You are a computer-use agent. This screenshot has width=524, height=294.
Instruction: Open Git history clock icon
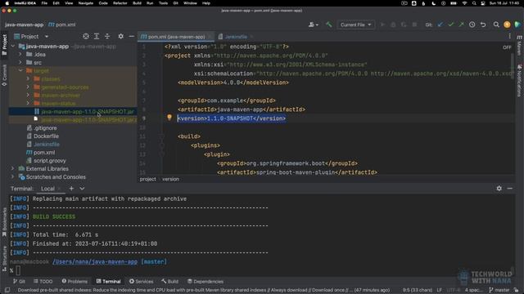pos(472,24)
